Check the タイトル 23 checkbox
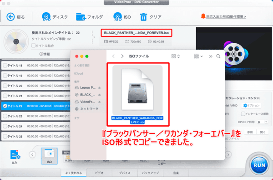This screenshot has height=180, width=273. (5, 116)
